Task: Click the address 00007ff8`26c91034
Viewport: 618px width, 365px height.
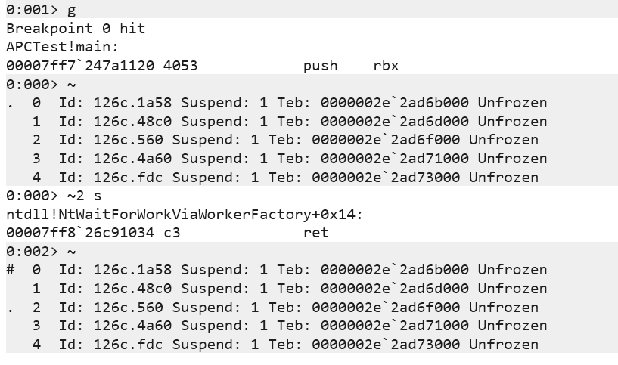Action: coord(79,233)
